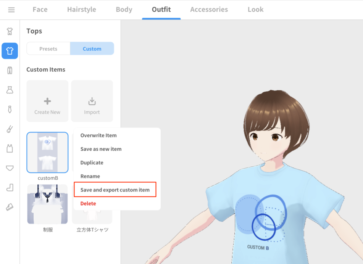Select the dress category icon
Viewport: 363px width, 264px height.
click(10, 90)
